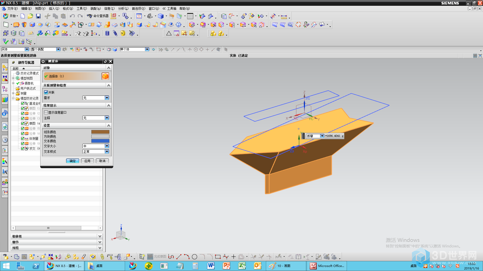
Task: Open the Text Style (文字样式) dropdown
Action: tap(96, 152)
